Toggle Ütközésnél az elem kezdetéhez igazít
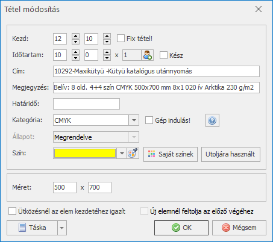273x242 pixels. click(x=12, y=211)
